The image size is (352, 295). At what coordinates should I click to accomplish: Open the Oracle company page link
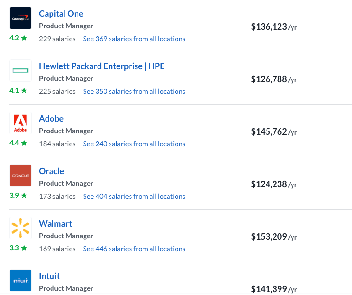tap(52, 171)
